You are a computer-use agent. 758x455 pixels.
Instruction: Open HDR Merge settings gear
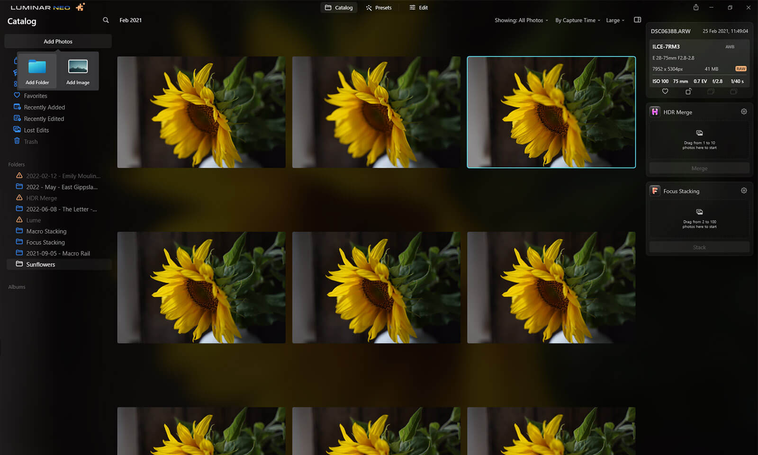(x=744, y=112)
